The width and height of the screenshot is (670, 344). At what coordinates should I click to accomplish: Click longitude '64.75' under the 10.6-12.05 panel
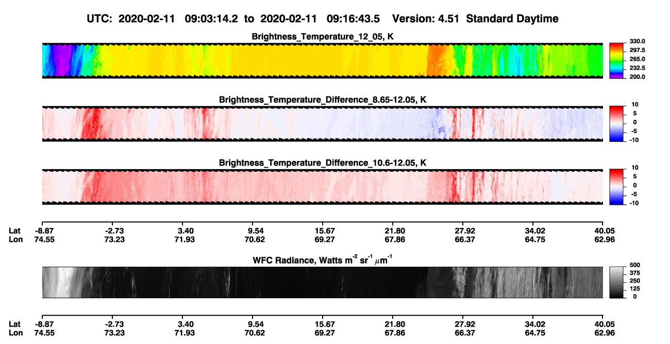pos(534,239)
